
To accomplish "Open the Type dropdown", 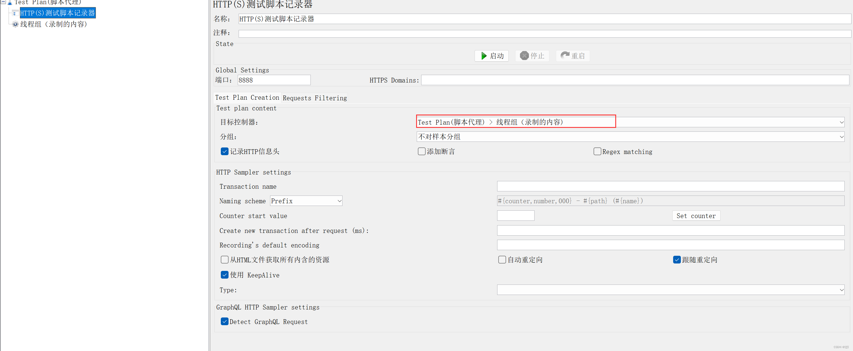I will pyautogui.click(x=841, y=290).
